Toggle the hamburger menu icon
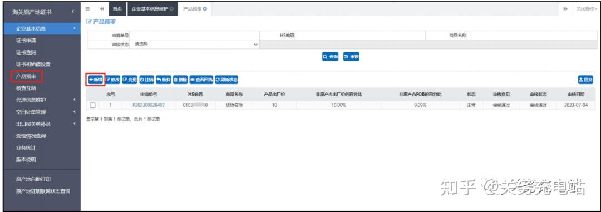601x212 pixels. pyautogui.click(x=88, y=9)
